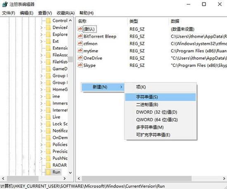Expand the Explore tree node

(x=42, y=34)
